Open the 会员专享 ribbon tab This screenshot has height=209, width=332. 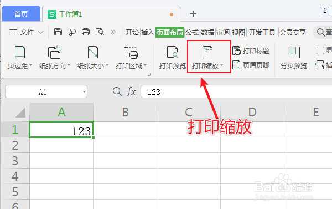point(293,33)
